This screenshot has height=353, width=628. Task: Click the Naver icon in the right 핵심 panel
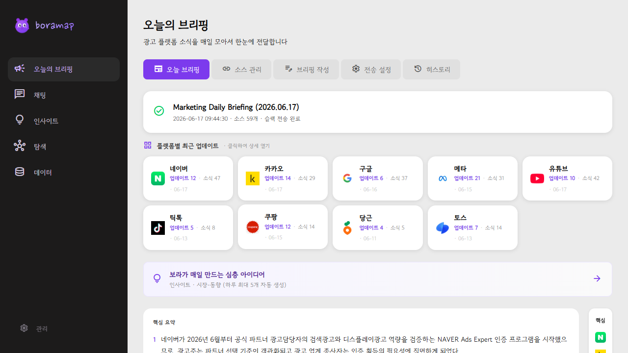(601, 337)
